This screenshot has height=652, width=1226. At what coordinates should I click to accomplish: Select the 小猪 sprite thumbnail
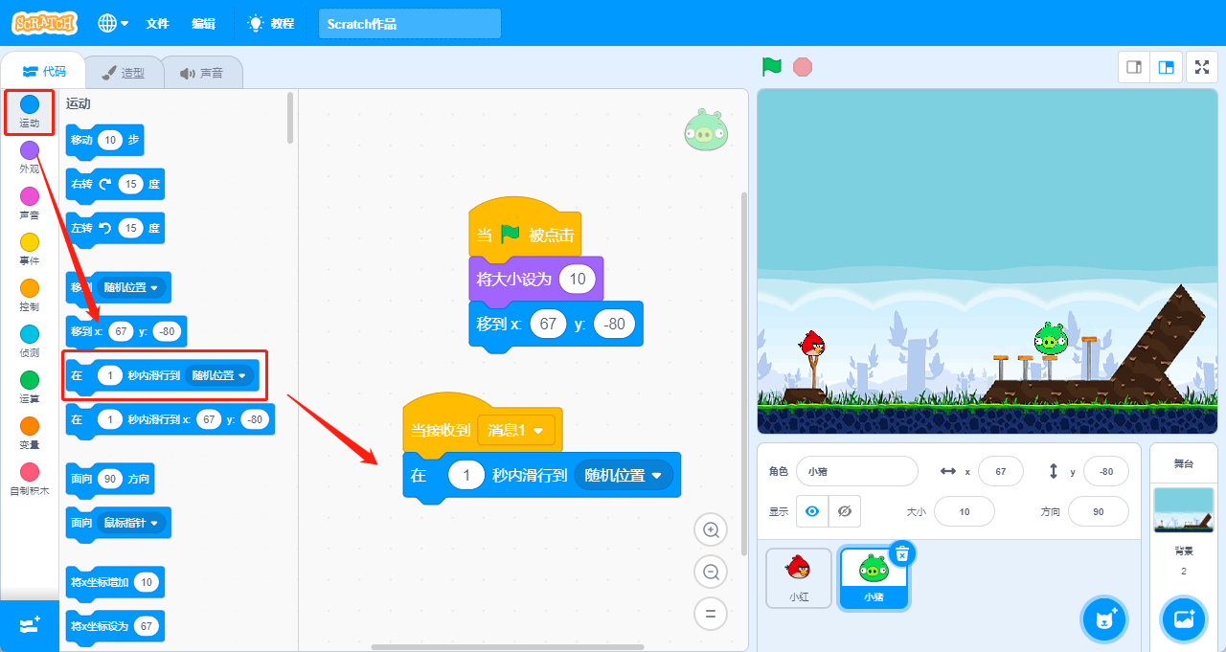tap(874, 578)
